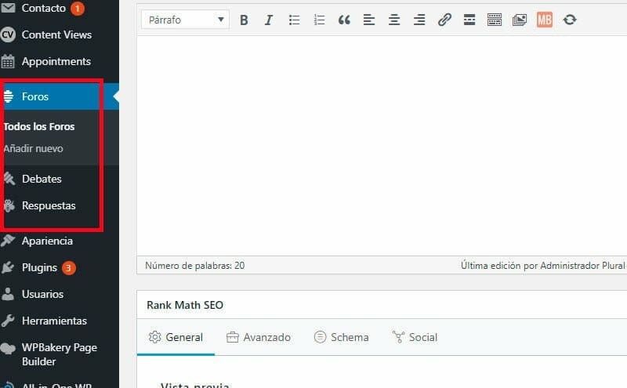Click the Usuarios person icon
The image size is (627, 388).
[8, 294]
